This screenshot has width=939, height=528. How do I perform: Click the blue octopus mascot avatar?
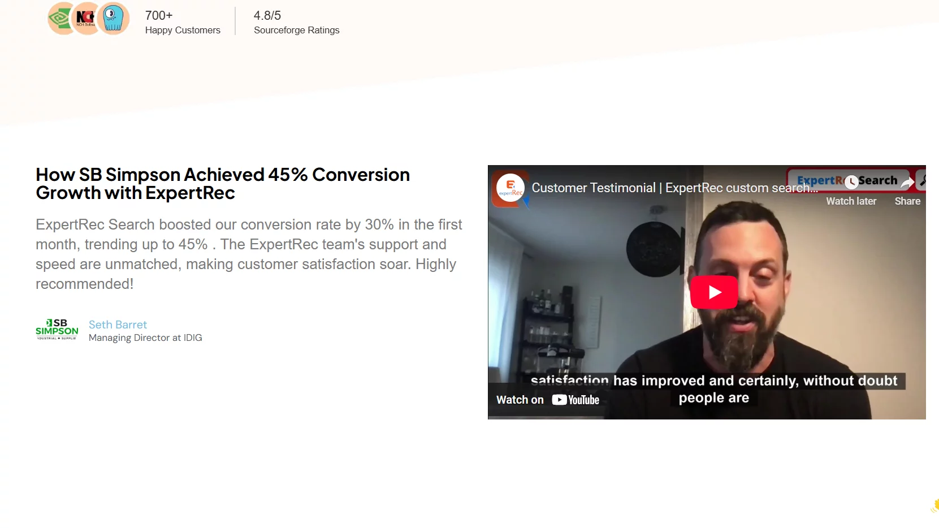(x=113, y=19)
